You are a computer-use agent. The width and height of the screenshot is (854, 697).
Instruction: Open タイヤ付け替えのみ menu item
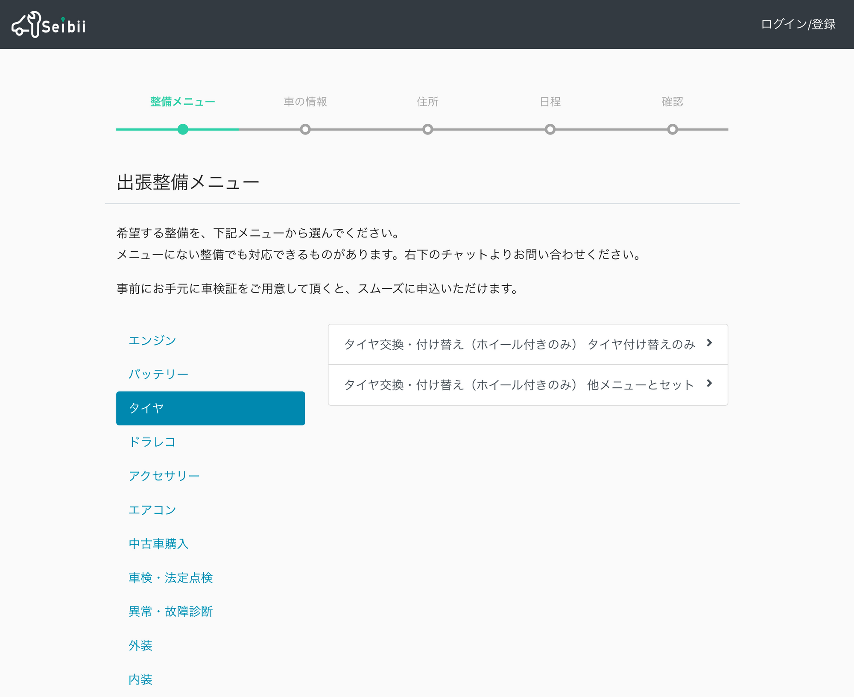point(528,344)
